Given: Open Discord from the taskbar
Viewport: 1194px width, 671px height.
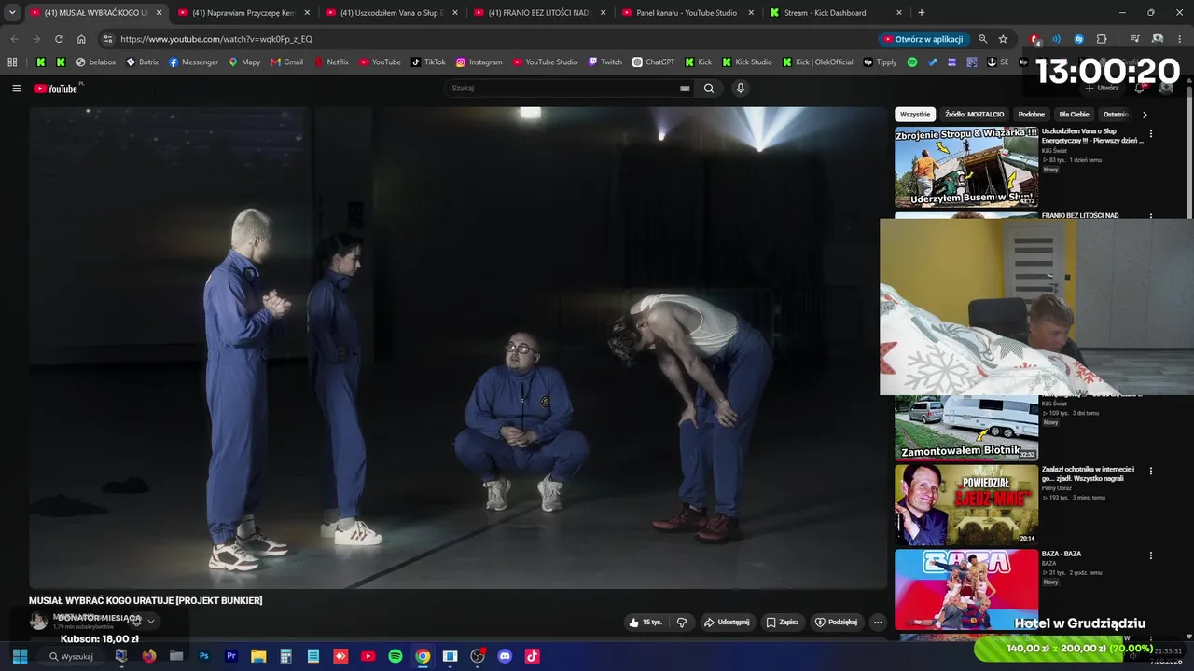Looking at the screenshot, I should click(505, 656).
